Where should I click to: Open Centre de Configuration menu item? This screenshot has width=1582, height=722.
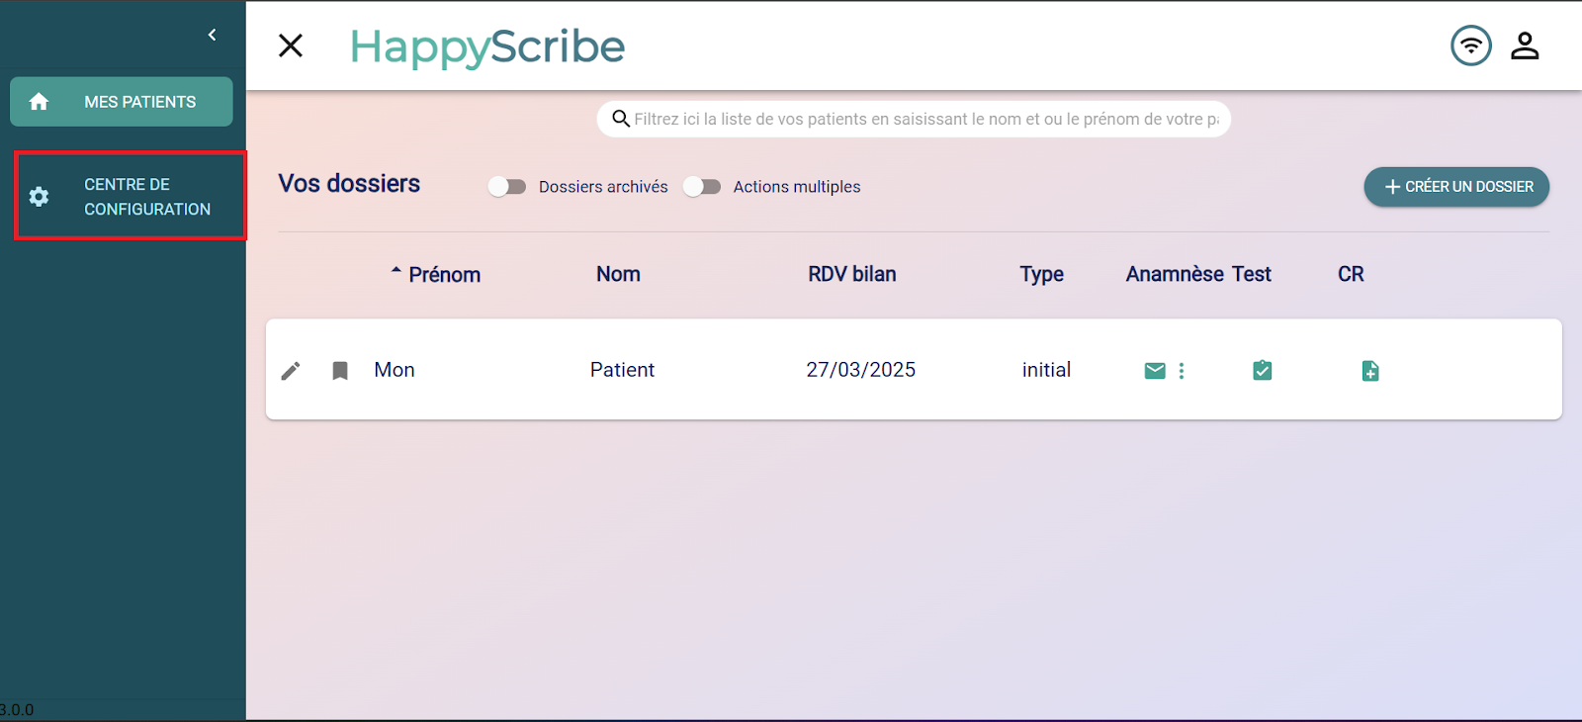pyautogui.click(x=130, y=196)
